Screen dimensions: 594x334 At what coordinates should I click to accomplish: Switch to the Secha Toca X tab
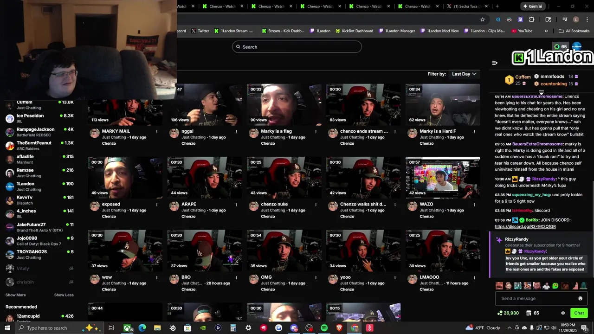pyautogui.click(x=466, y=6)
